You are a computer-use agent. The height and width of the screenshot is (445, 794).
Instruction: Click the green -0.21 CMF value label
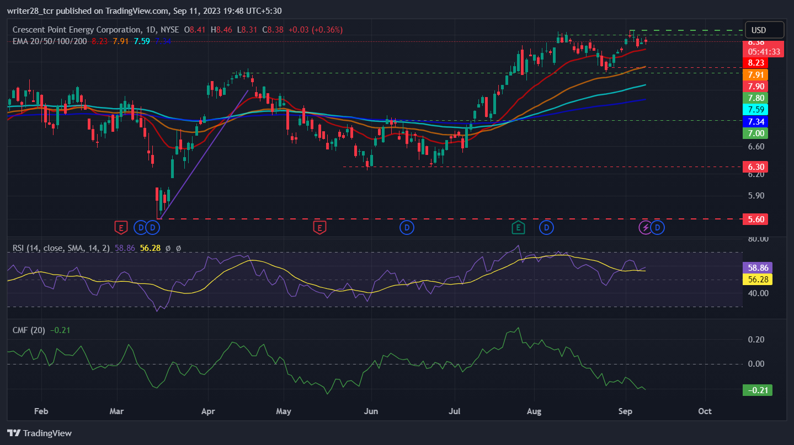pos(758,390)
